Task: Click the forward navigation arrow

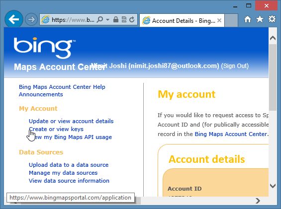Action: coord(31,19)
